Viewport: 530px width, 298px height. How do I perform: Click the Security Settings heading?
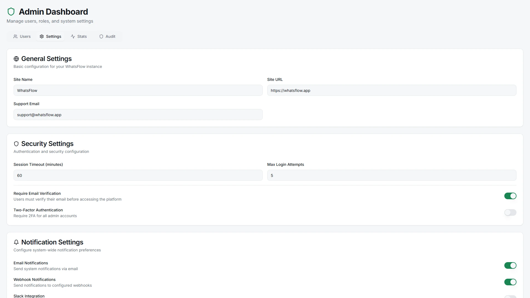[x=47, y=144]
